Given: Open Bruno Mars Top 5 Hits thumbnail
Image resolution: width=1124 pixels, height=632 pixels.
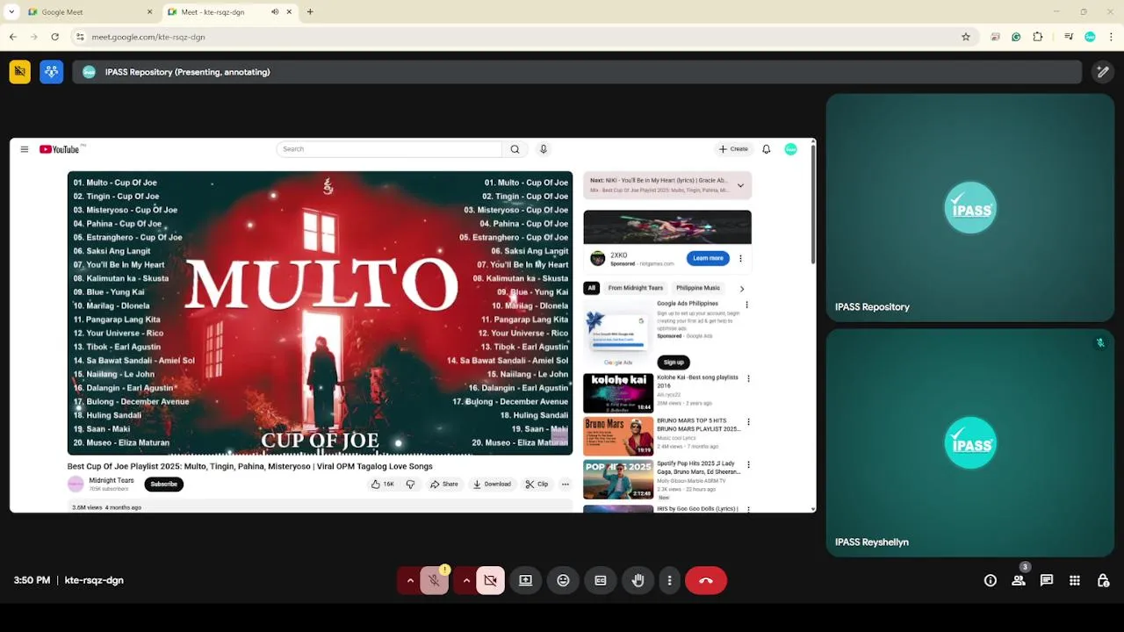Looking at the screenshot, I should click(x=618, y=436).
